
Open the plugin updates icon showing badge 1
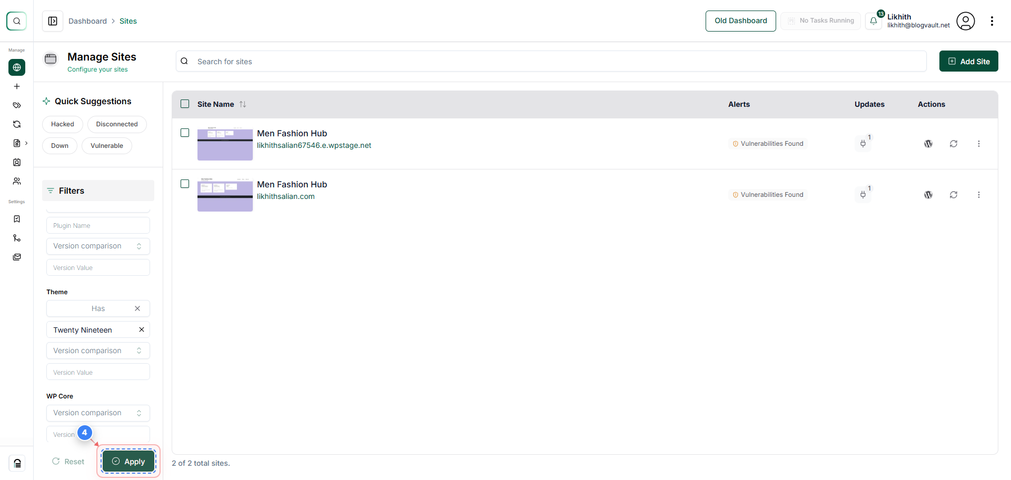point(863,143)
